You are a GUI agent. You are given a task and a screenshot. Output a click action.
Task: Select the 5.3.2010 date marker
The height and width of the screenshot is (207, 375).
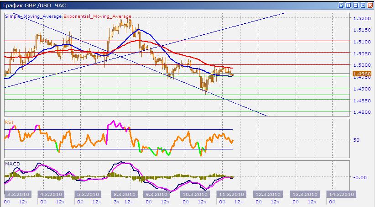pos(87,194)
